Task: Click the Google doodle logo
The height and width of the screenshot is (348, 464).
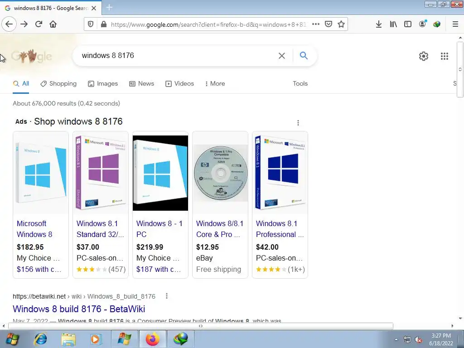Action: (x=32, y=56)
